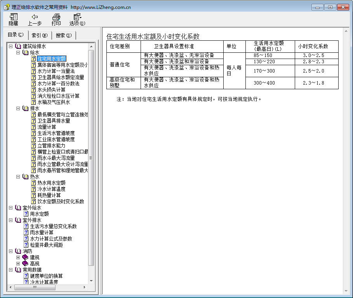This screenshot has width=353, height=298.
Task: Click the 隐藏 (Hide) toolbar icon
Action: coord(14,17)
